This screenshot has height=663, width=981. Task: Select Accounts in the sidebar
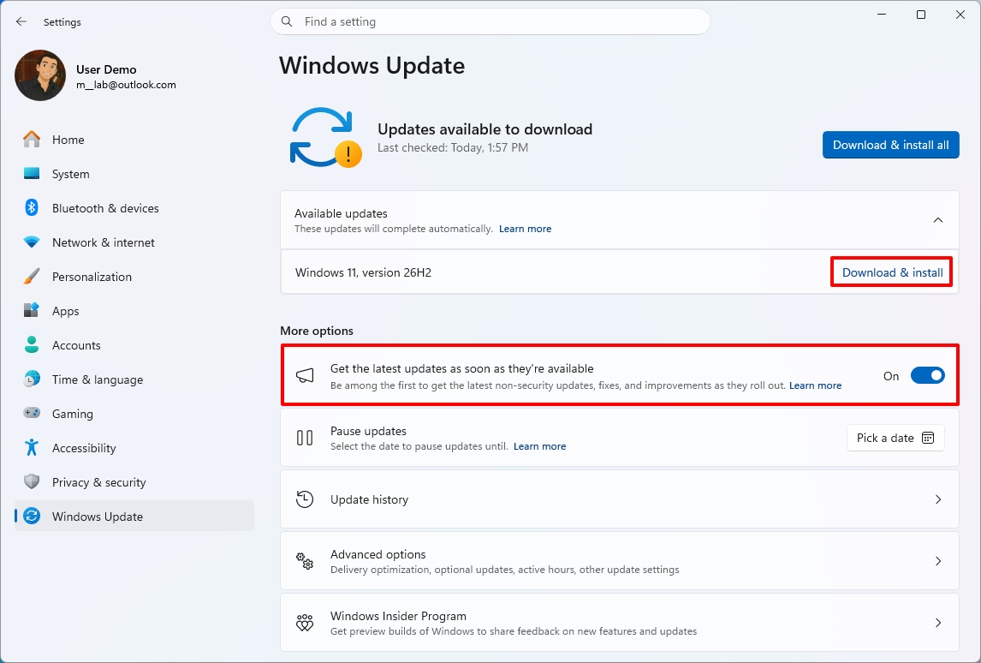[x=134, y=345]
